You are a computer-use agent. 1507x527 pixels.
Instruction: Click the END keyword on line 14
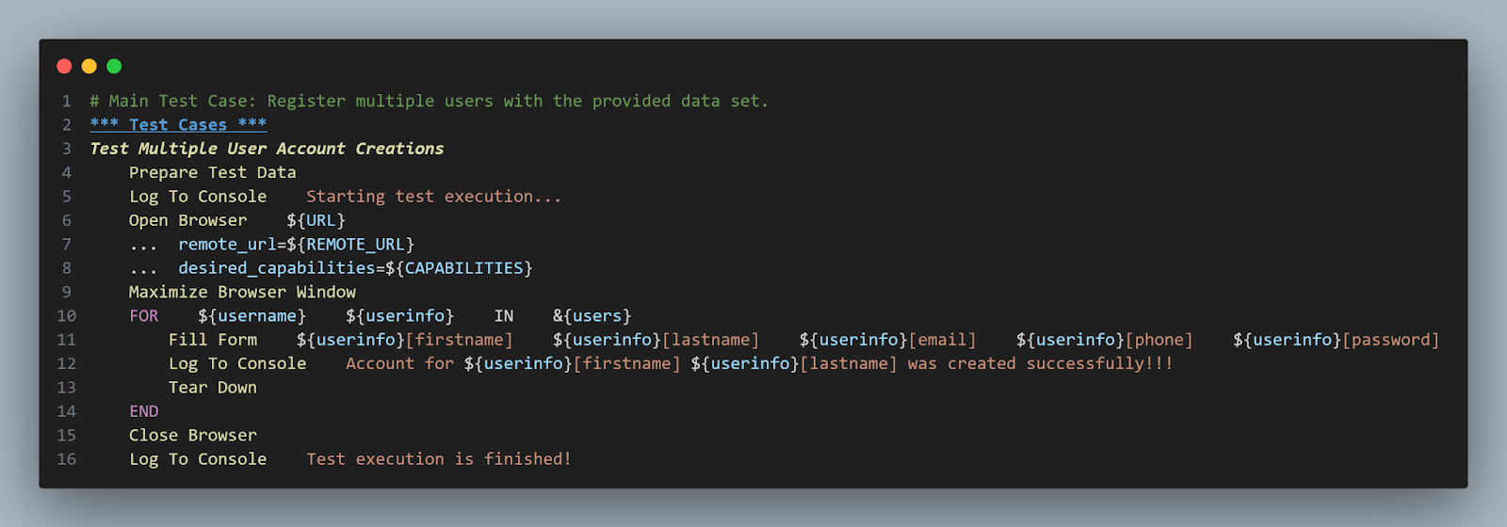point(144,411)
